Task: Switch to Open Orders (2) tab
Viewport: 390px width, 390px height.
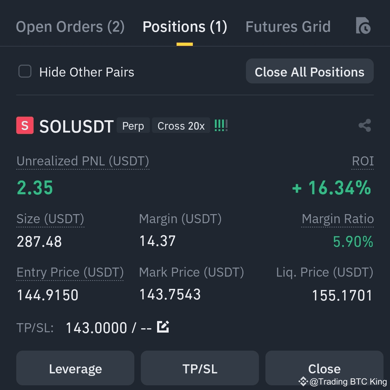Action: click(x=70, y=27)
